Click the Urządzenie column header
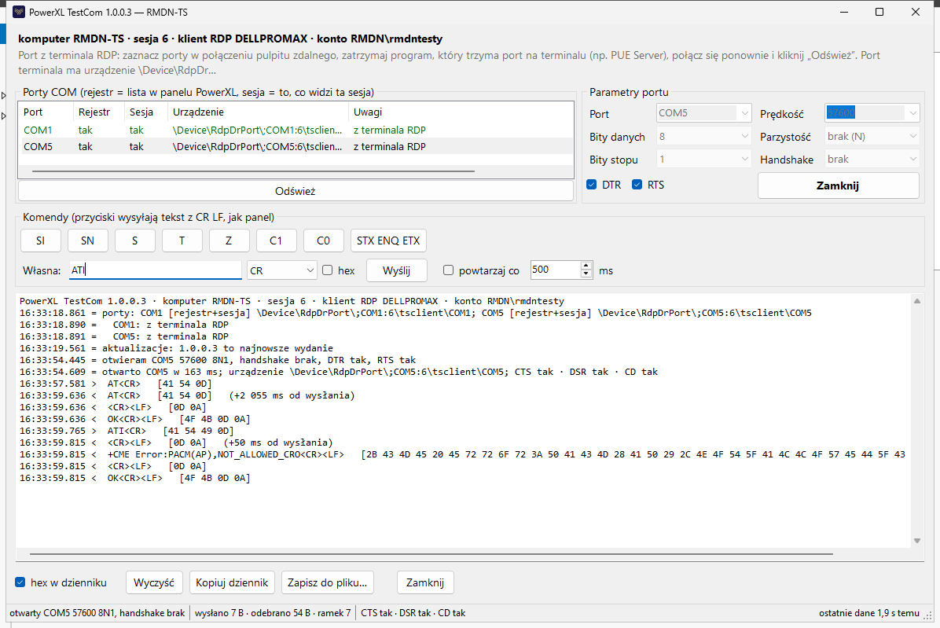This screenshot has width=940, height=628. pos(258,112)
